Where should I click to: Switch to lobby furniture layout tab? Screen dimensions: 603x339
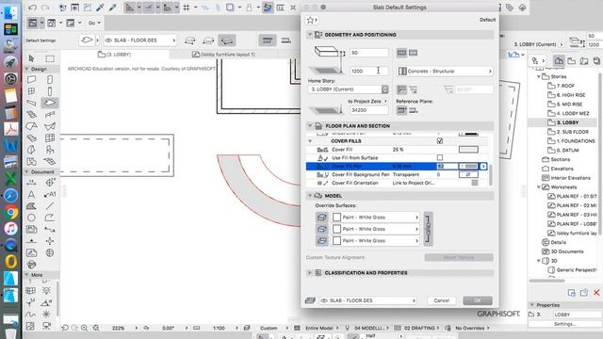click(224, 55)
